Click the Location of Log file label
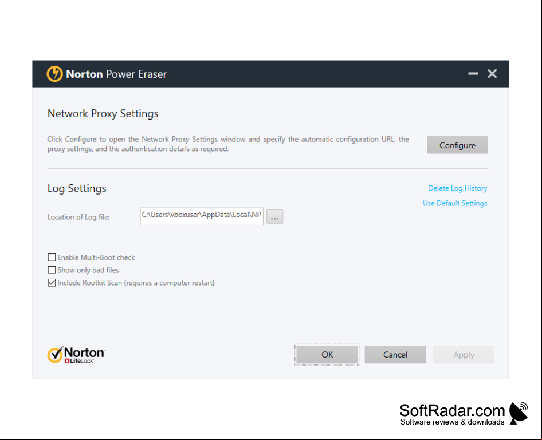The width and height of the screenshot is (542, 440). (78, 217)
